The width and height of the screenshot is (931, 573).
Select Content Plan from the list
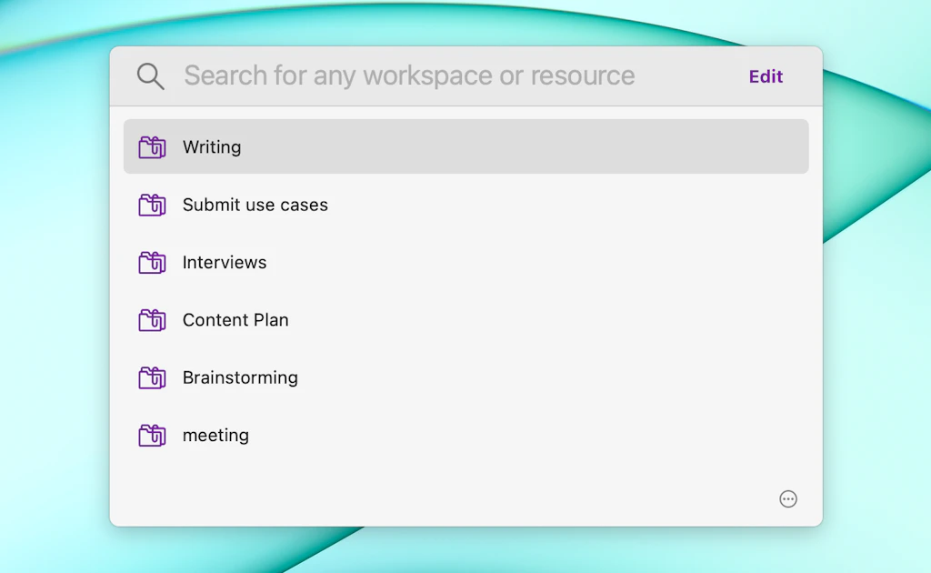(235, 320)
